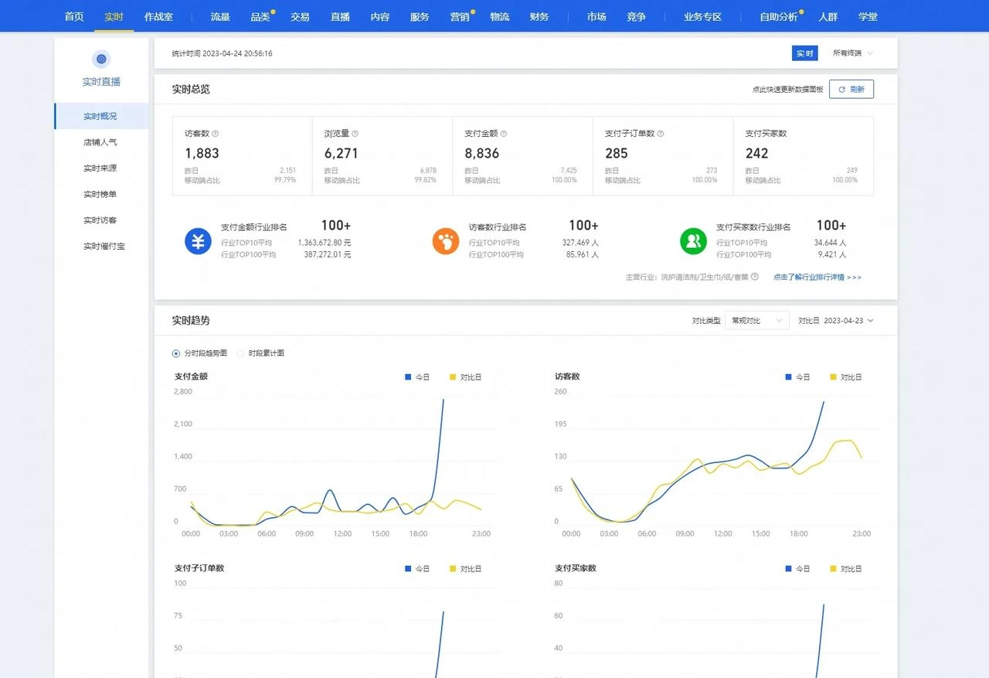
Task: Select 分时段趋势图 radio button
Action: pyautogui.click(x=176, y=353)
